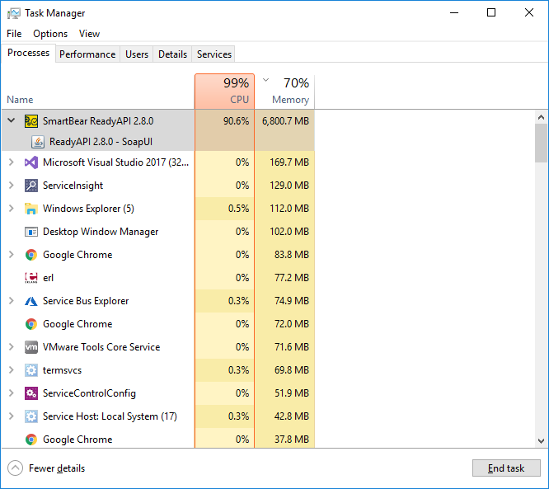
Task: Click the 77.2 MB memory value
Action: click(292, 278)
